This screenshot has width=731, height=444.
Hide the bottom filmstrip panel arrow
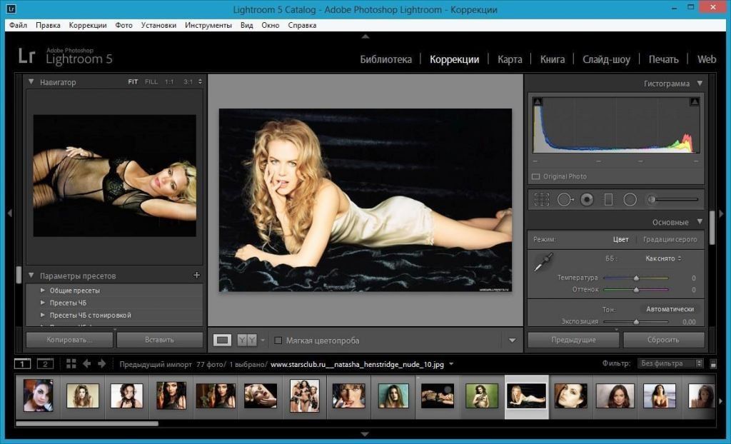click(x=365, y=434)
